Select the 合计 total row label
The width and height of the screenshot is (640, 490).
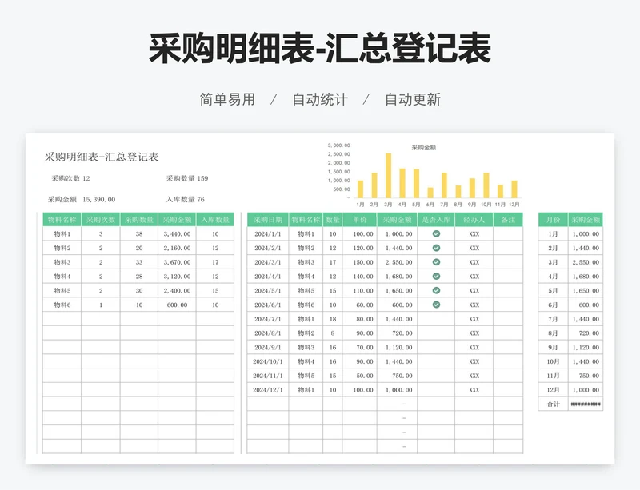pyautogui.click(x=553, y=404)
